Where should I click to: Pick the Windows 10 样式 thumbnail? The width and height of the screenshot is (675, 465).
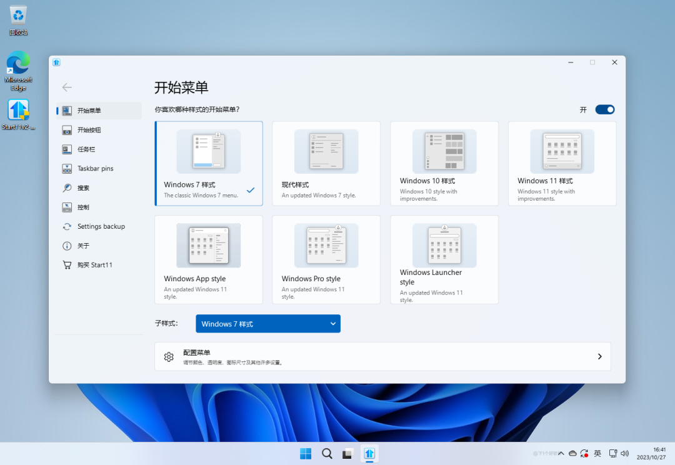444,152
